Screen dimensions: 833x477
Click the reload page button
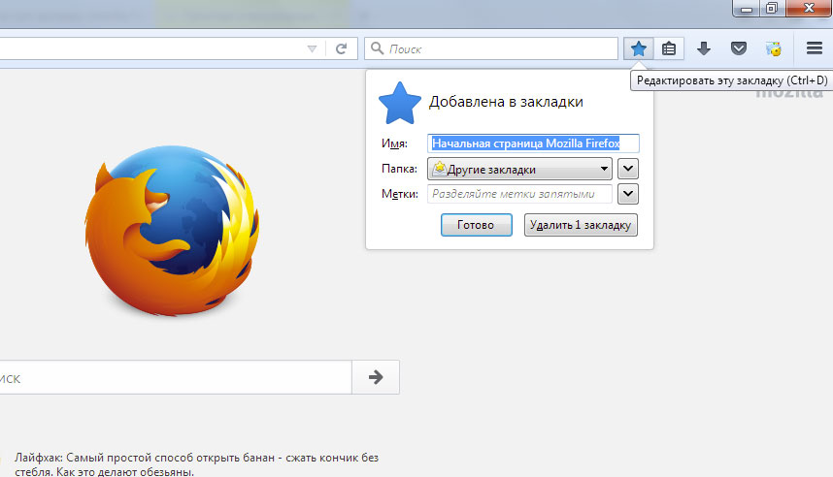click(x=342, y=48)
